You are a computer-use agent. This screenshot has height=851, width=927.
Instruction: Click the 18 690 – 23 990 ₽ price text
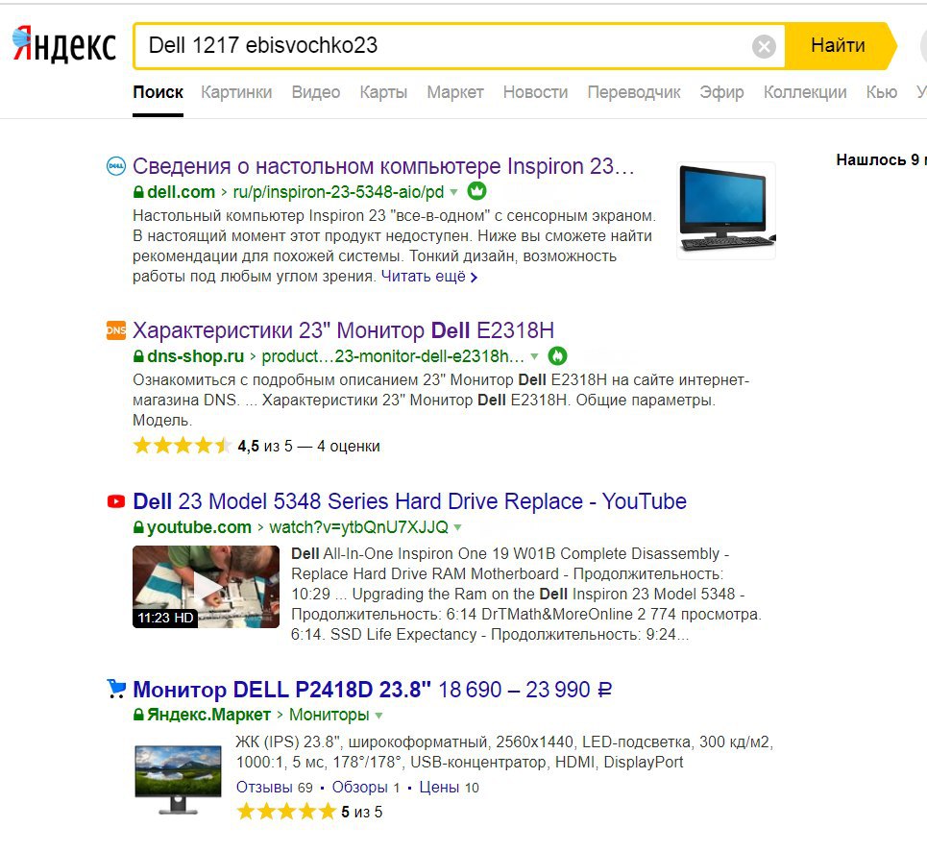point(525,689)
